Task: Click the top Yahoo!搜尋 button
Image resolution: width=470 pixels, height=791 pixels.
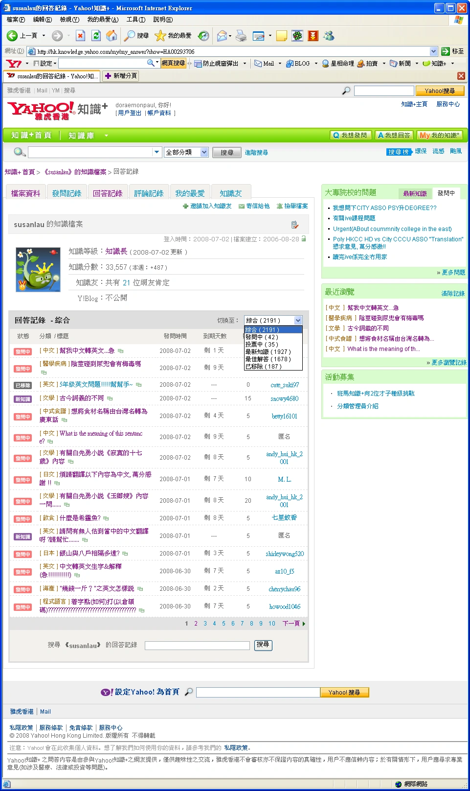Action: [x=440, y=91]
